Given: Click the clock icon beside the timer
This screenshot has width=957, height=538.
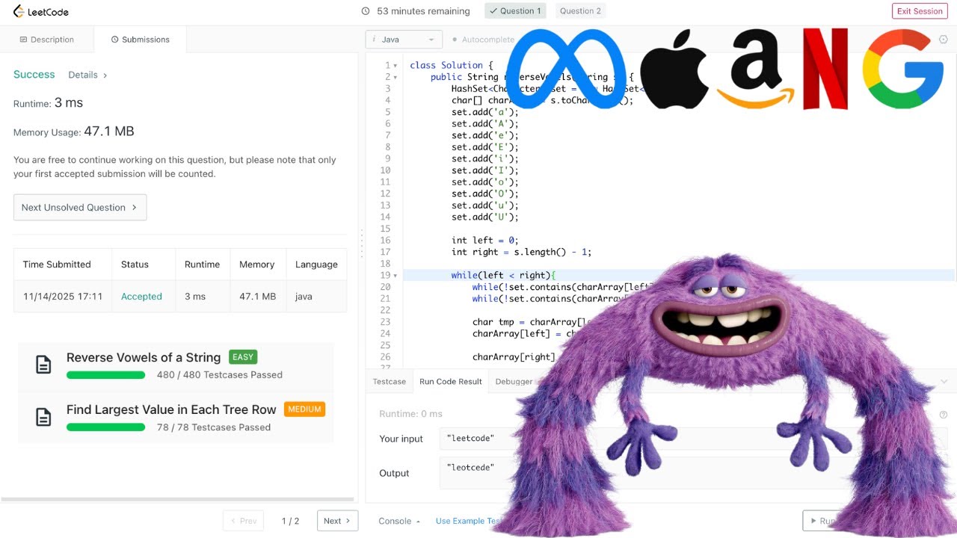Looking at the screenshot, I should pos(366,11).
